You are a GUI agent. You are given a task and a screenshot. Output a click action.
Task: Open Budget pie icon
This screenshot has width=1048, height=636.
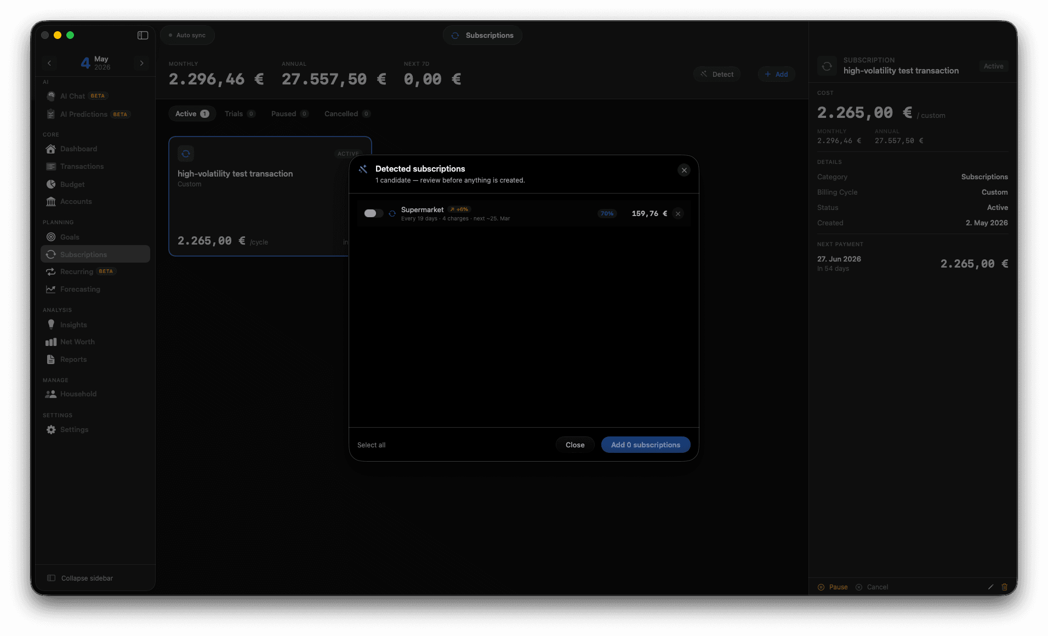[x=51, y=184]
